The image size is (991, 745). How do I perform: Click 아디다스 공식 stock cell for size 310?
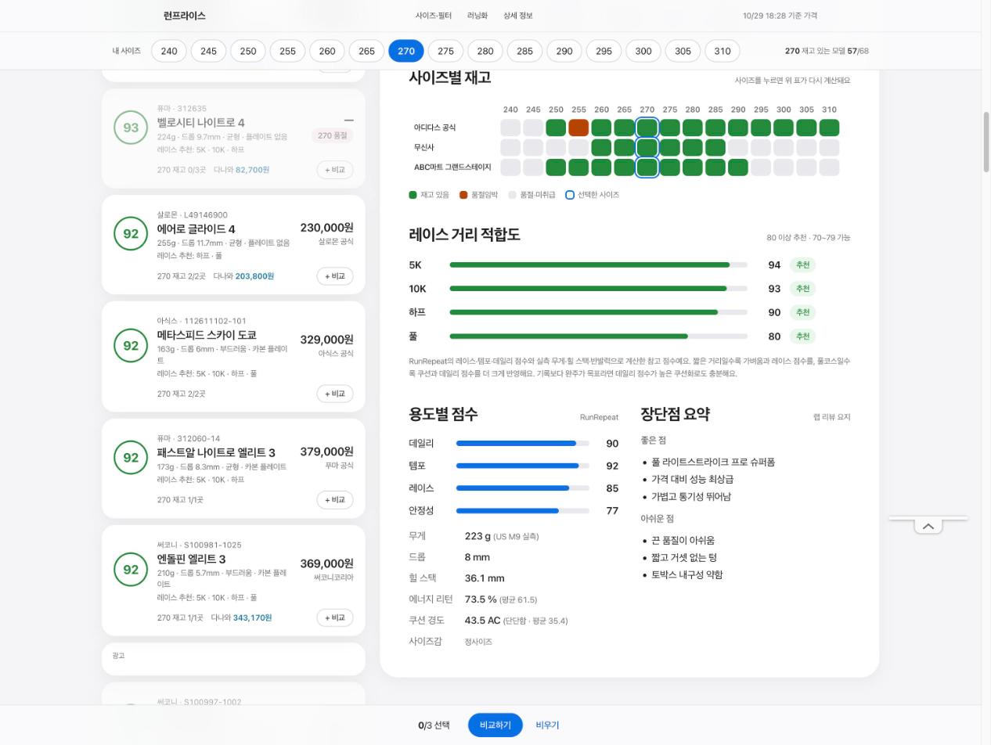pyautogui.click(x=829, y=128)
